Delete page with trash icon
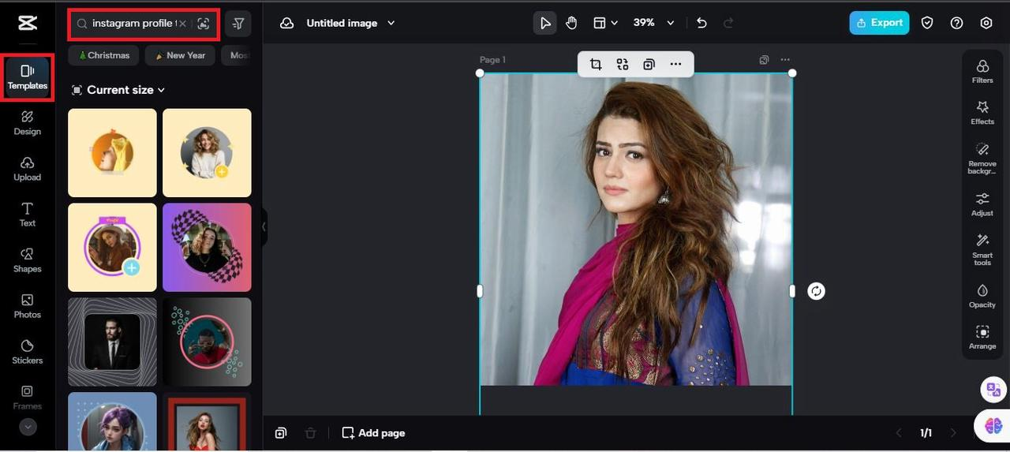The height and width of the screenshot is (452, 1010). (311, 433)
